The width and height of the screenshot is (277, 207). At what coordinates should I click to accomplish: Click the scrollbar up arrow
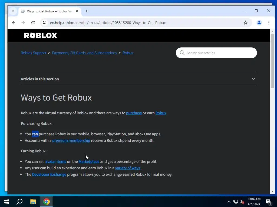tap(272, 31)
